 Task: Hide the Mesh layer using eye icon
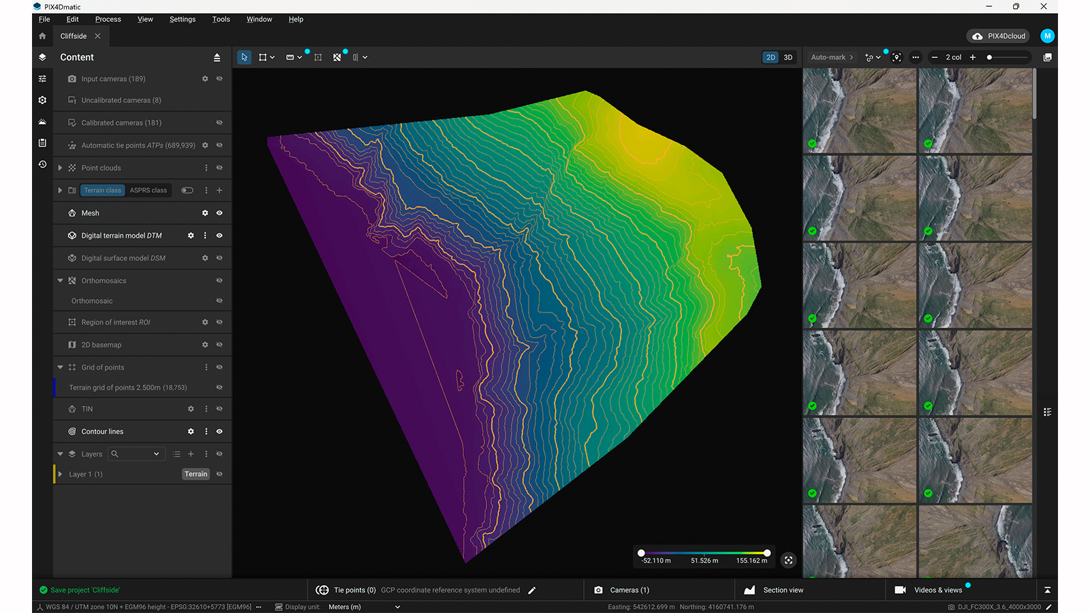coord(219,213)
